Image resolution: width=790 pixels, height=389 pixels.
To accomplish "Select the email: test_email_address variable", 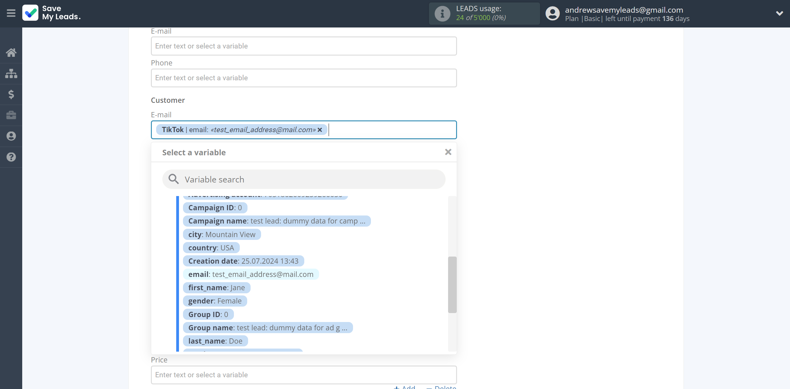I will pyautogui.click(x=251, y=274).
